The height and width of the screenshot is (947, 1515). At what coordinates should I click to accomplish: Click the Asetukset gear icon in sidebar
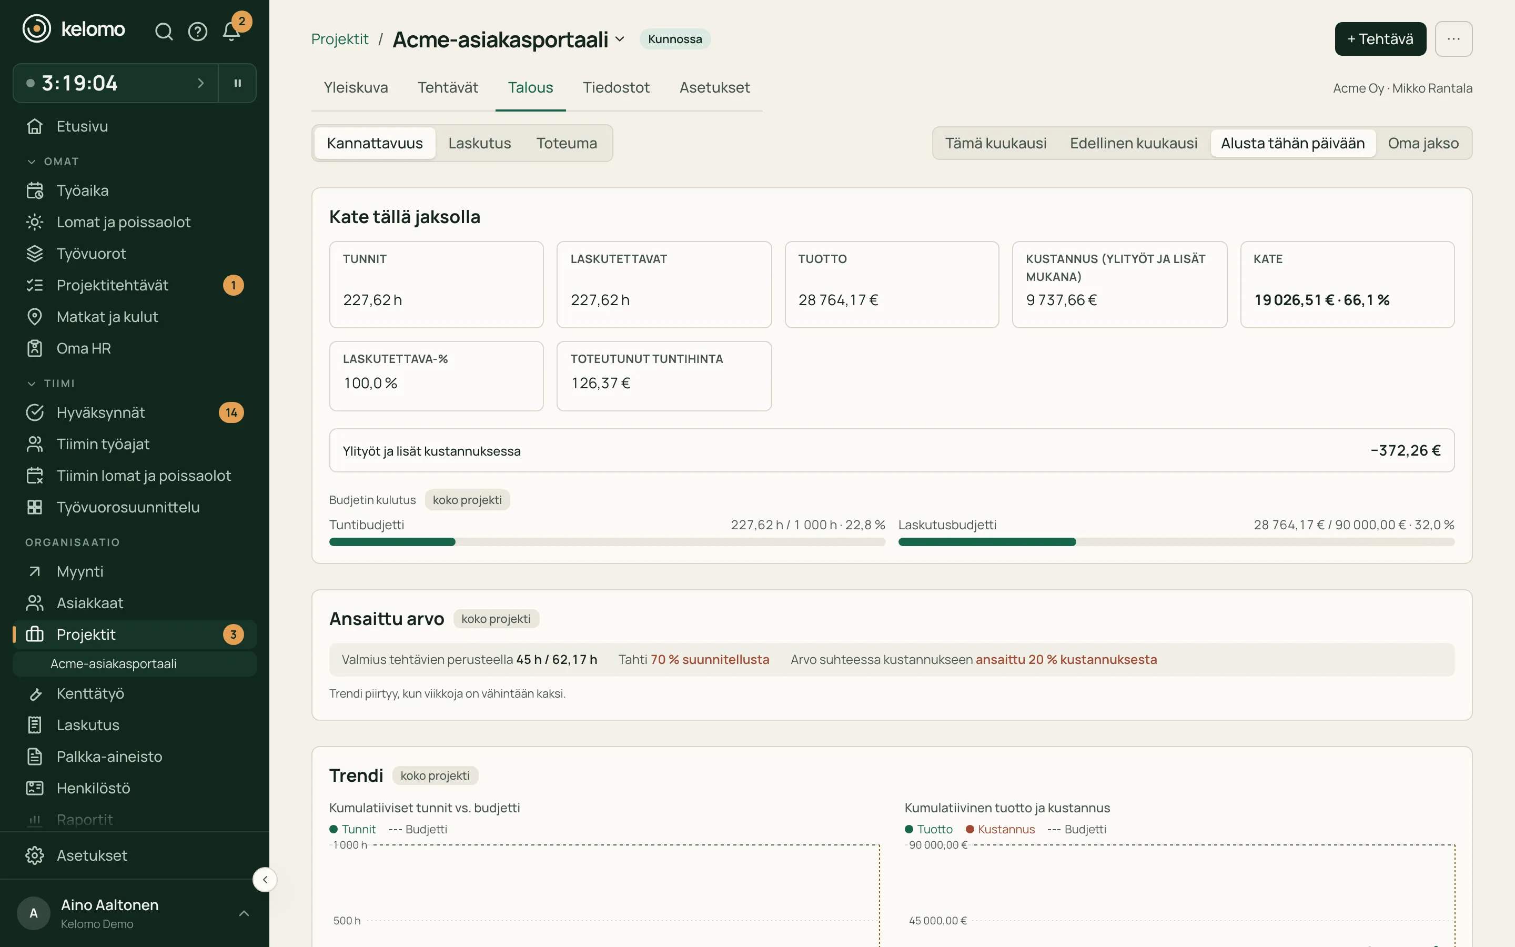[34, 855]
